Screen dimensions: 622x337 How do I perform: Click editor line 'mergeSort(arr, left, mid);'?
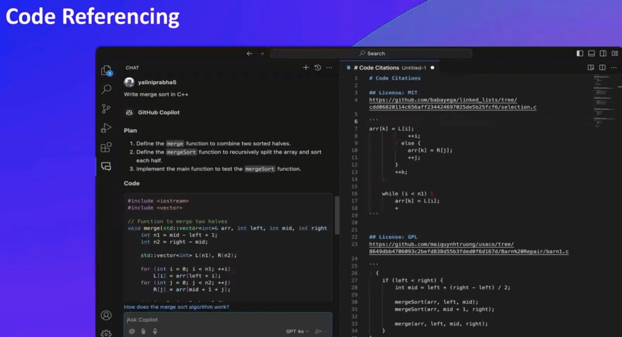(436, 302)
